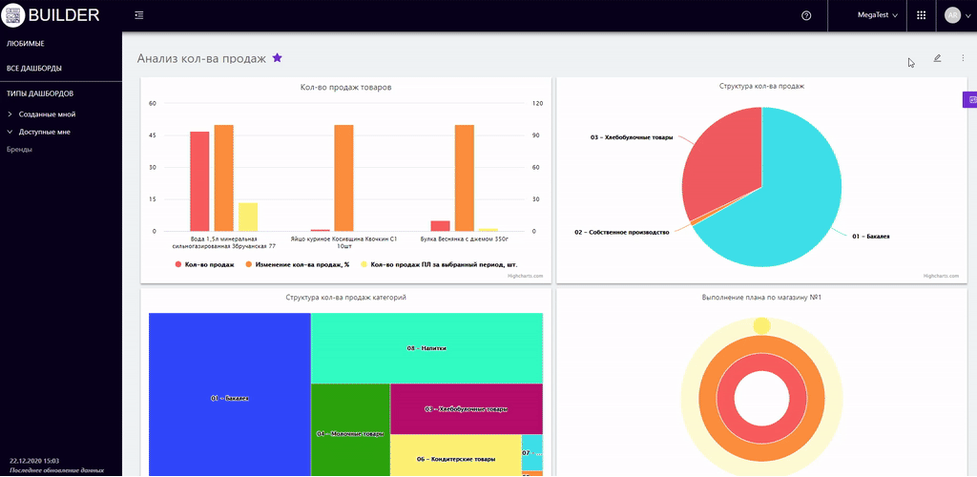Expand the 'Созданные мной' tree section
The image size is (977, 477).
[x=10, y=114]
